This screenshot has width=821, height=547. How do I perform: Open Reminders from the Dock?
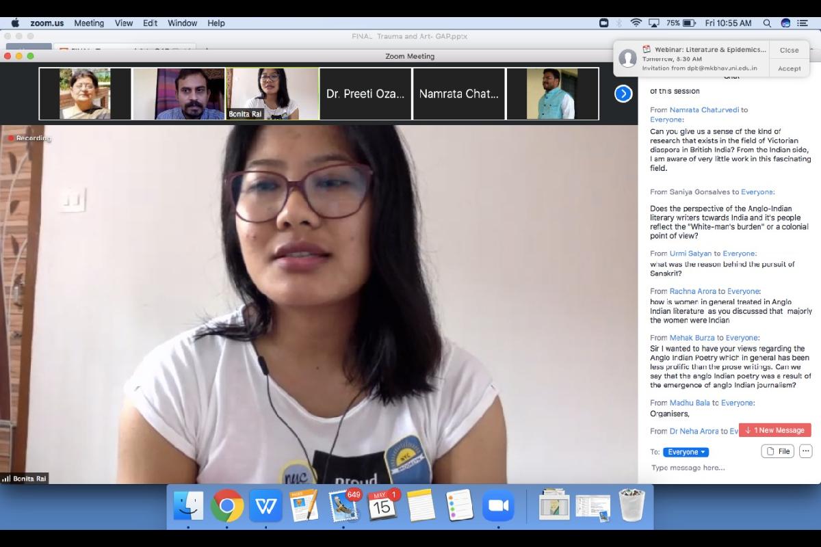pyautogui.click(x=460, y=506)
